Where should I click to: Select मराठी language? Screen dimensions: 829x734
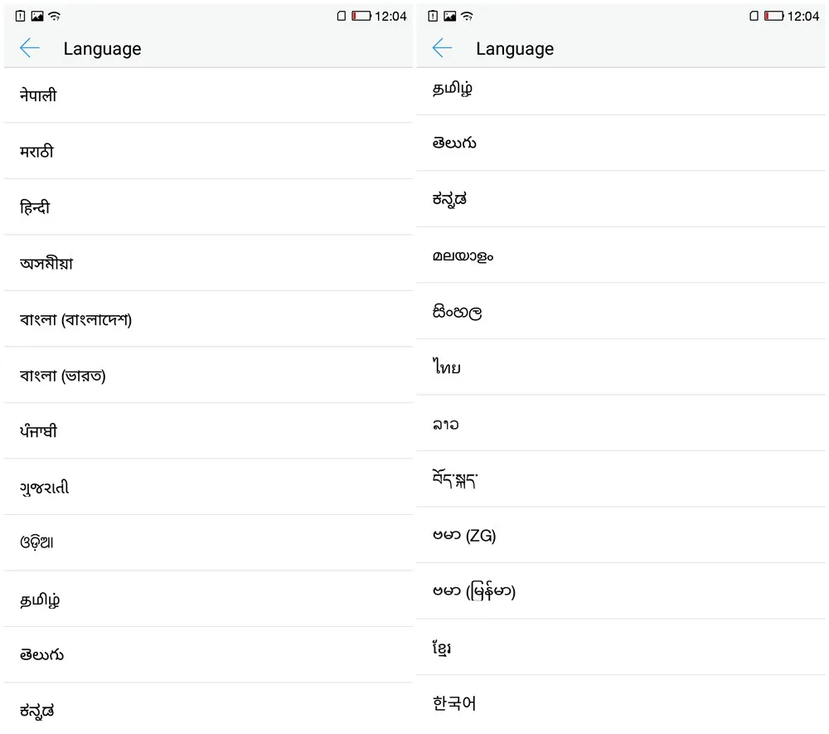tap(208, 151)
